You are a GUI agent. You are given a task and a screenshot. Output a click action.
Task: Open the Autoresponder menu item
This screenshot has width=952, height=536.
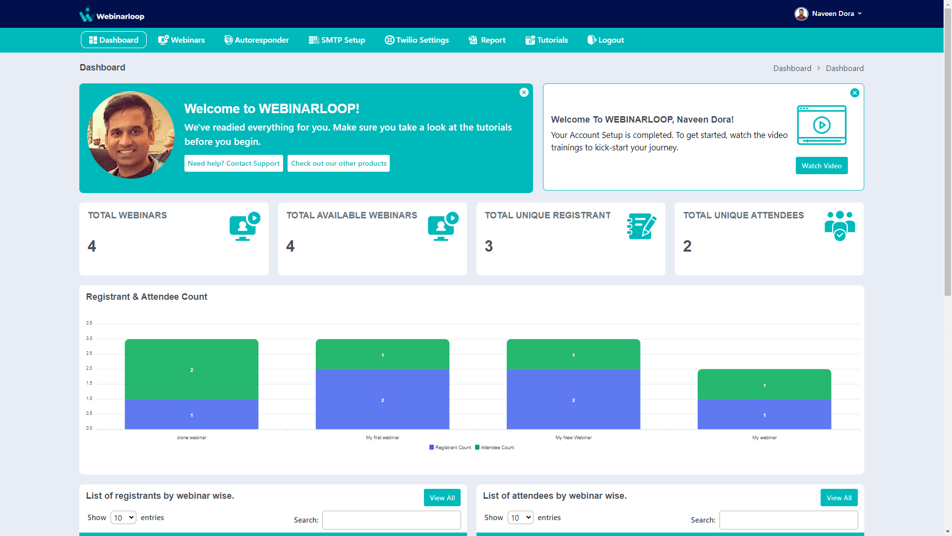point(256,40)
